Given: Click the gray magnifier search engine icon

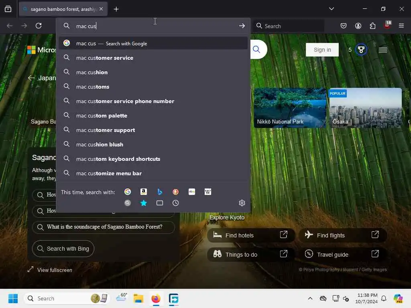Looking at the screenshot, I should coord(128,203).
